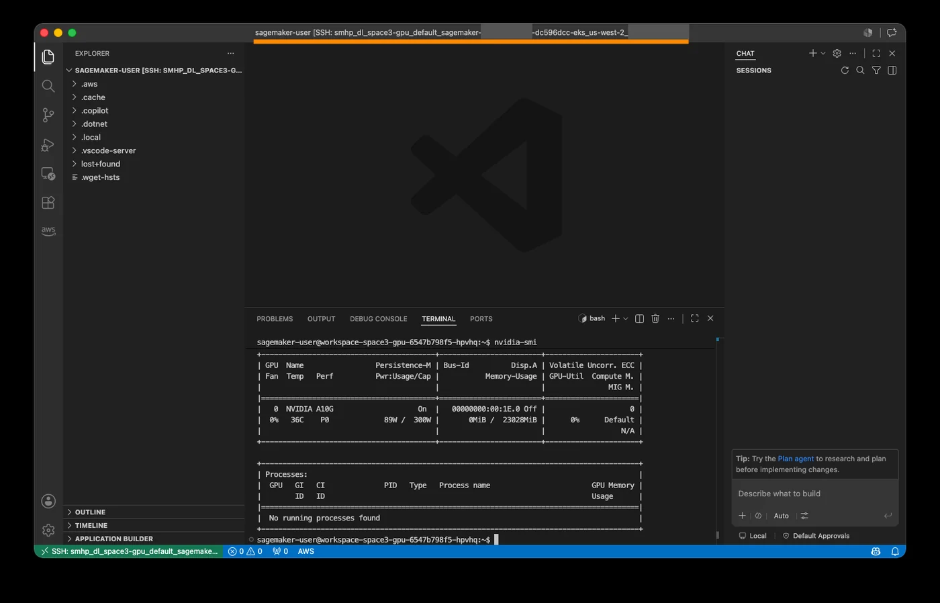Open chat tools configuration sliders icon
The width and height of the screenshot is (940, 603).
coord(804,516)
